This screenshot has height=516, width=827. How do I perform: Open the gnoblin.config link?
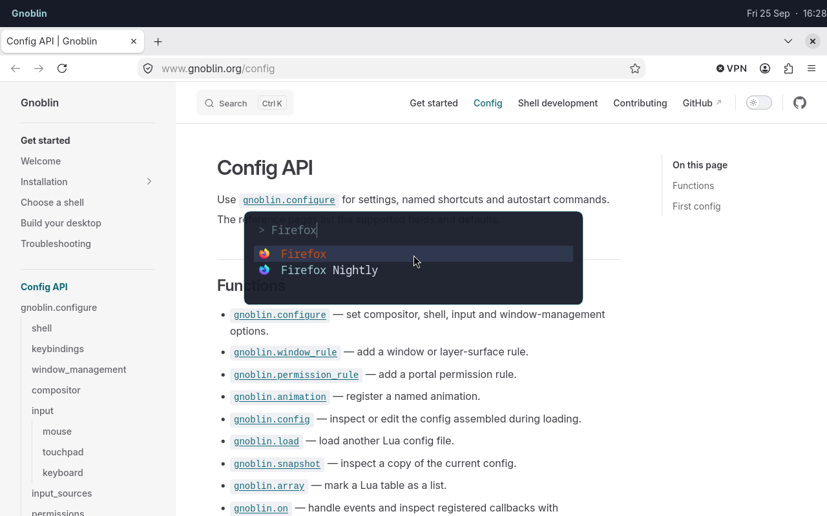272,419
